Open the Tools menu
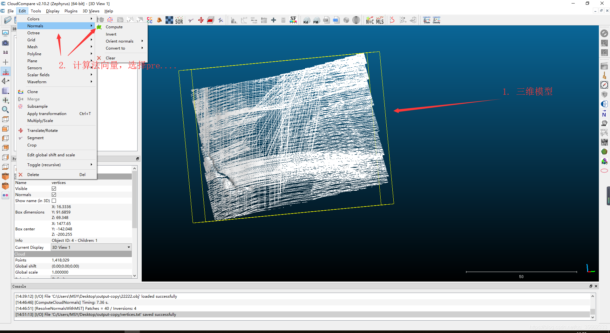The width and height of the screenshot is (610, 333). coord(36,11)
